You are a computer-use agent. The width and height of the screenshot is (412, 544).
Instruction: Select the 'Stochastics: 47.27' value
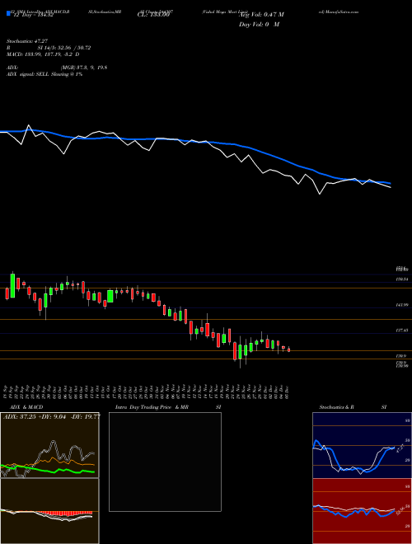[26, 41]
